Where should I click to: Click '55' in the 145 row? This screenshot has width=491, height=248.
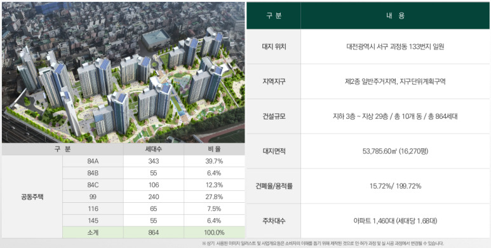point(154,221)
